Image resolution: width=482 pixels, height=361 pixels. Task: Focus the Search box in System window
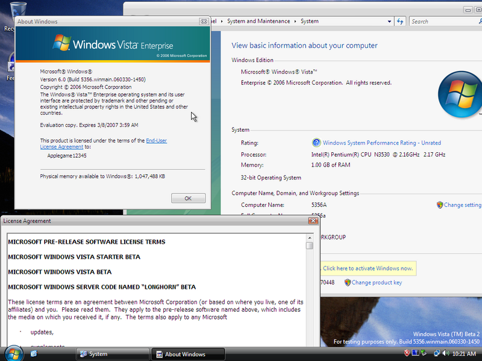pos(444,22)
